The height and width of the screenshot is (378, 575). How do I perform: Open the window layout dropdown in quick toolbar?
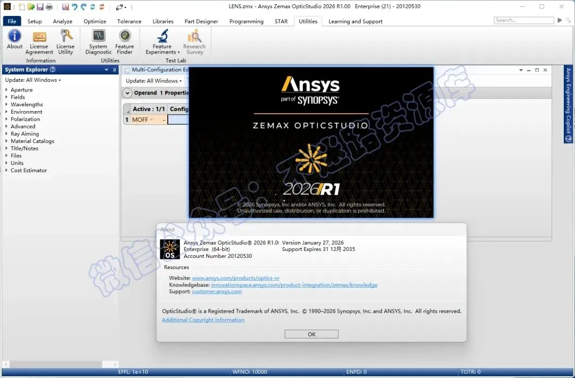pos(121,7)
